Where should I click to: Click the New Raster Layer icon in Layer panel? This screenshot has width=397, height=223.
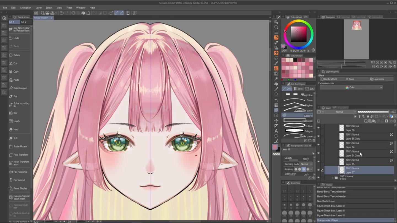point(366,121)
